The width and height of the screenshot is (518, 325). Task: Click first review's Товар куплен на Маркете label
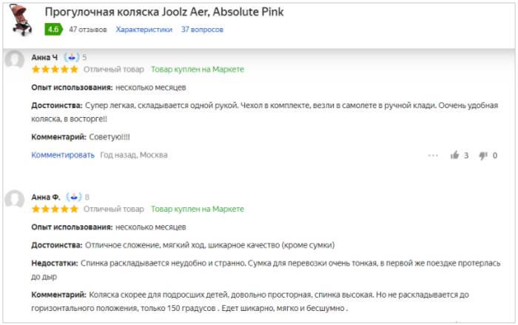pyautogui.click(x=197, y=69)
